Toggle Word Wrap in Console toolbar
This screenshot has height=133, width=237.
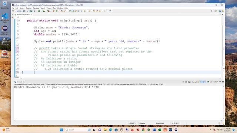[198, 82]
